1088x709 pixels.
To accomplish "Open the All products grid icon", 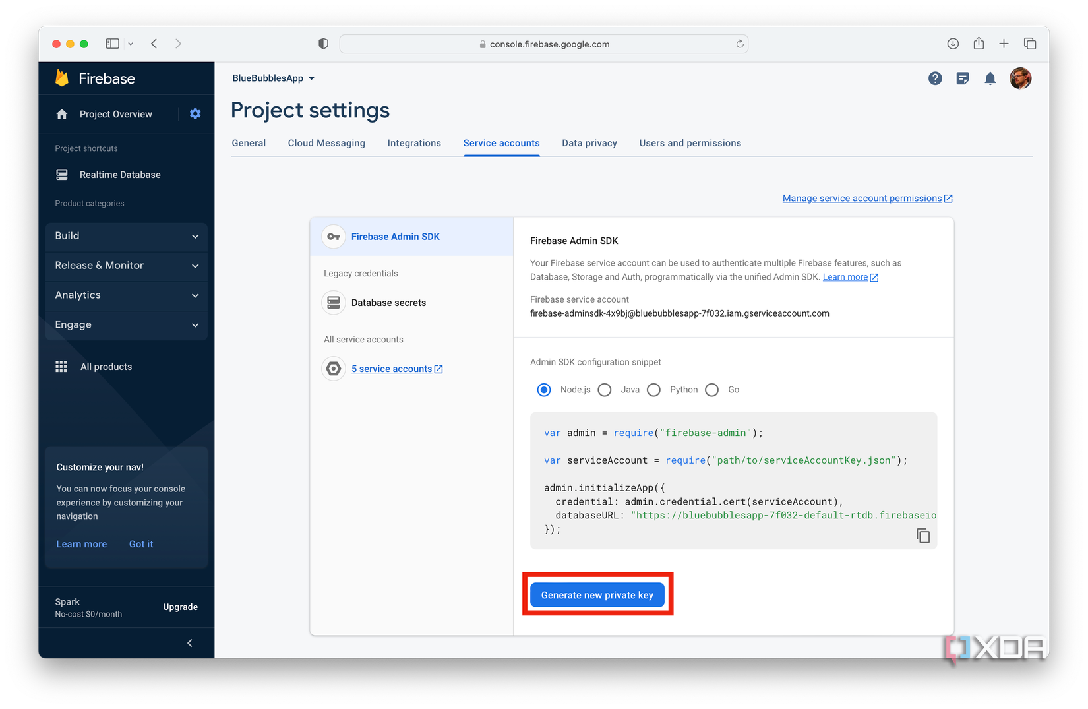I will pyautogui.click(x=61, y=367).
